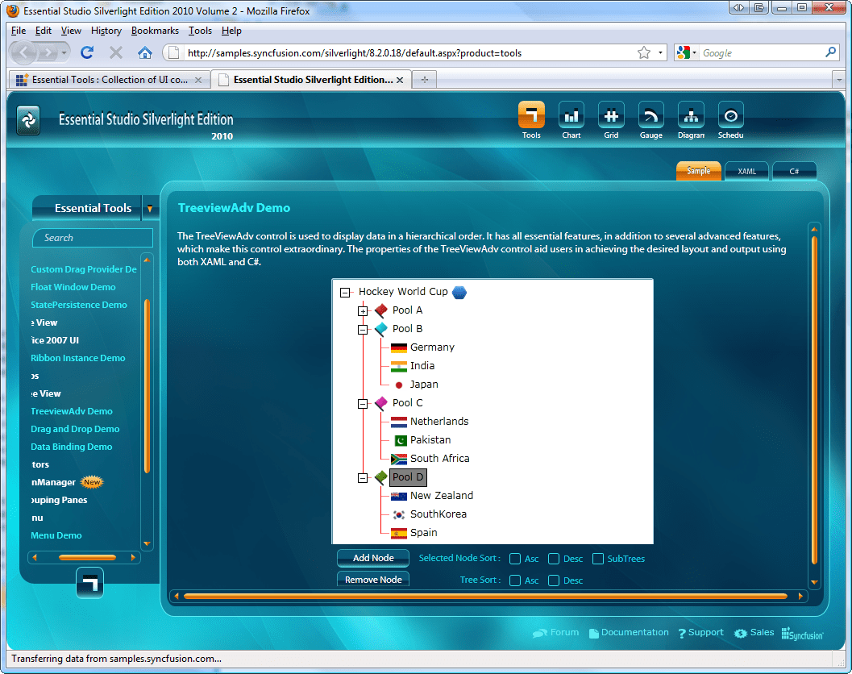Open the Essential Tools dropdown arrow
Image resolution: width=852 pixels, height=674 pixels.
151,208
